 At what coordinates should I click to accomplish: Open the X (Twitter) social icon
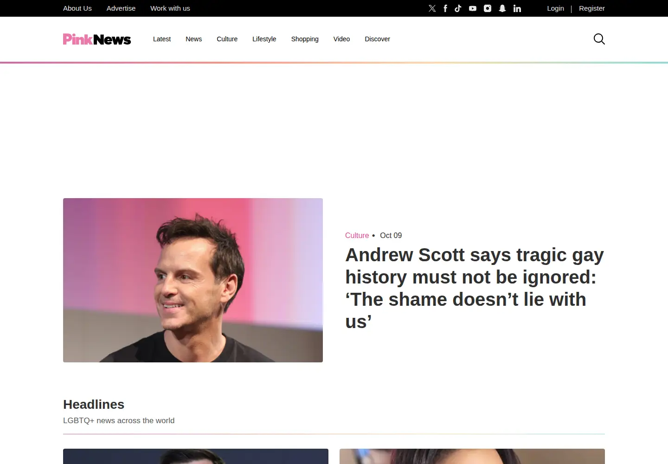[x=432, y=8]
